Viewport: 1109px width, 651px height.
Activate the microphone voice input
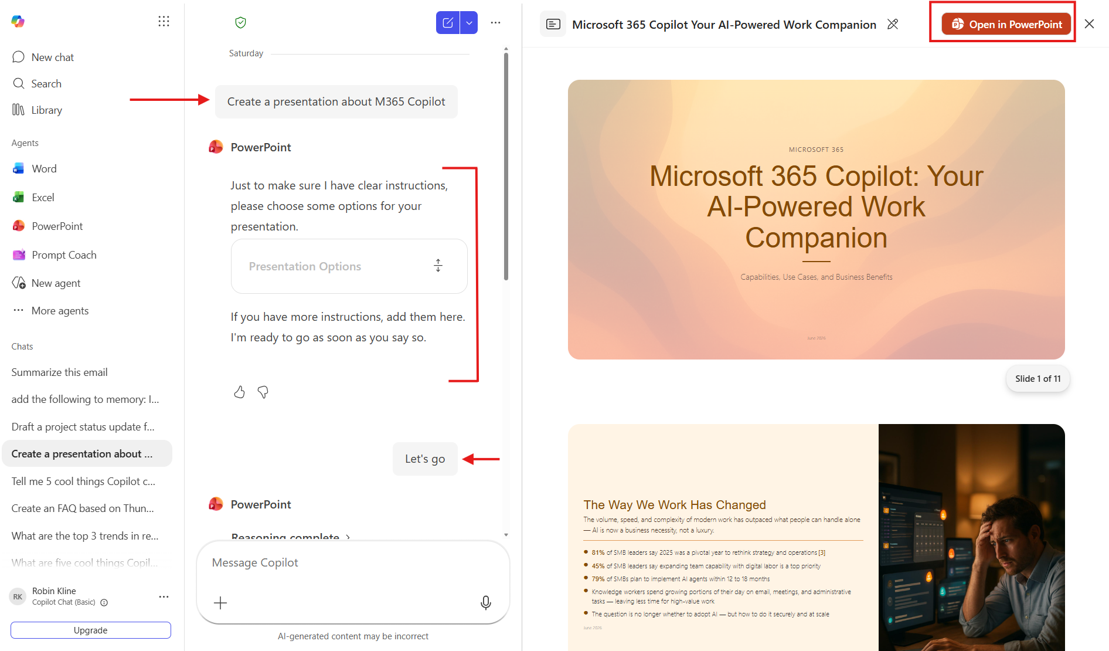(x=486, y=603)
